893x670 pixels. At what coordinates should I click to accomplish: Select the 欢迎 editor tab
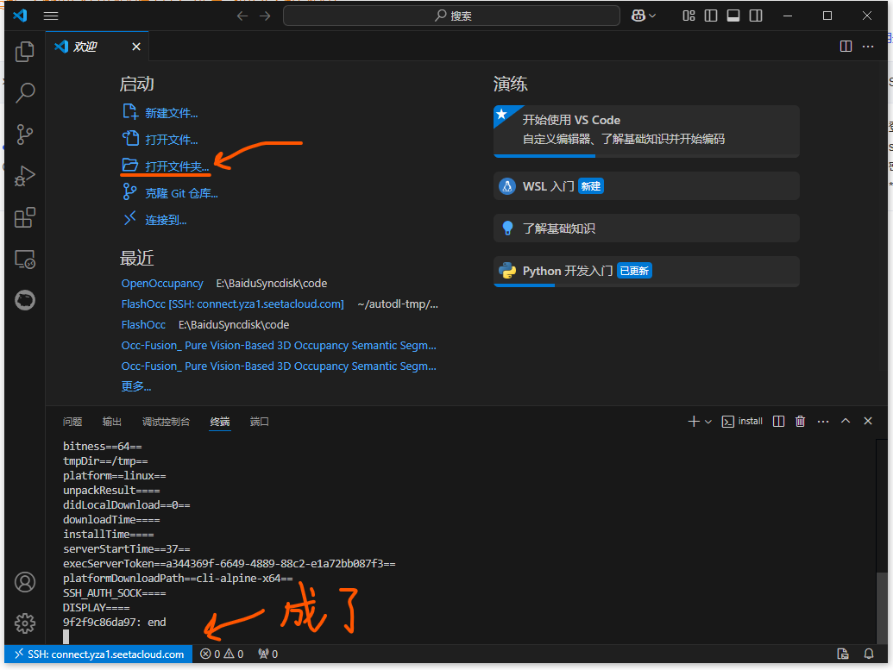tap(98, 47)
